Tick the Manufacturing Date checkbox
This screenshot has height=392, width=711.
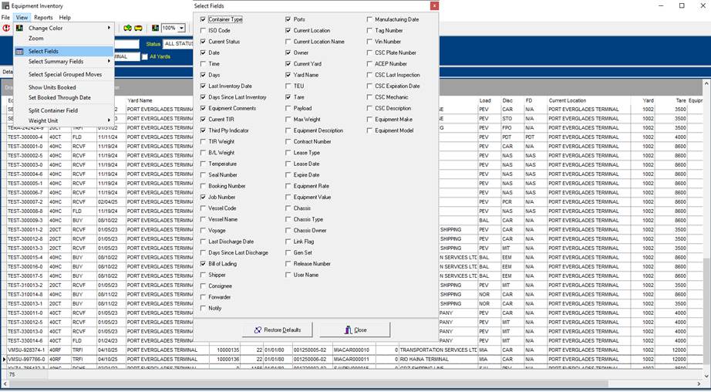point(370,19)
